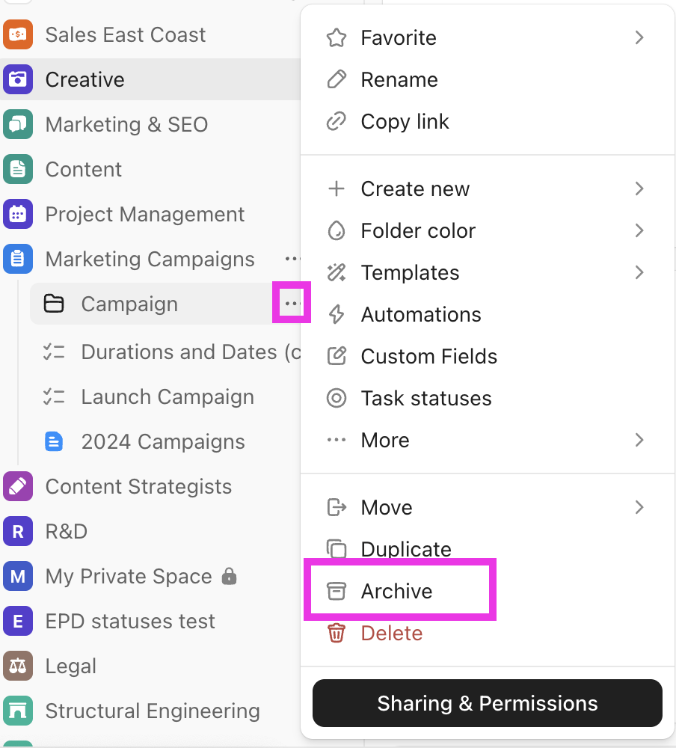Click the Creative space camera icon
The width and height of the screenshot is (676, 748).
pyautogui.click(x=18, y=79)
